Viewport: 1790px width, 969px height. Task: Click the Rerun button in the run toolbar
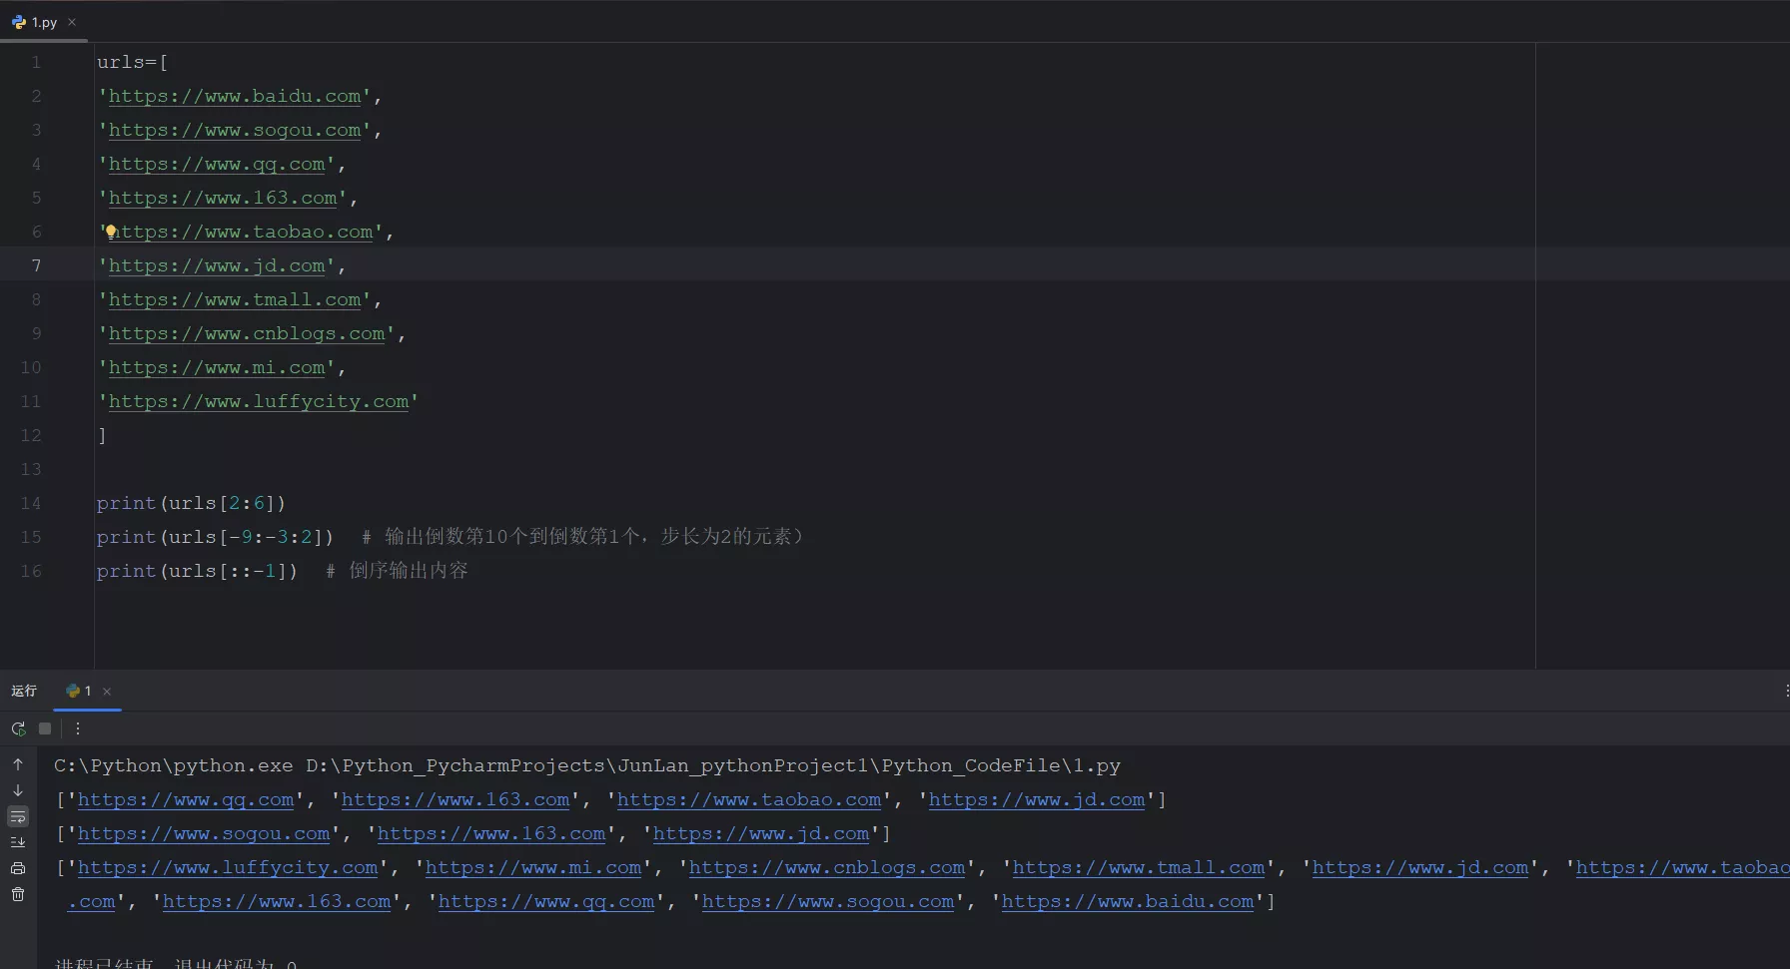pyautogui.click(x=18, y=728)
